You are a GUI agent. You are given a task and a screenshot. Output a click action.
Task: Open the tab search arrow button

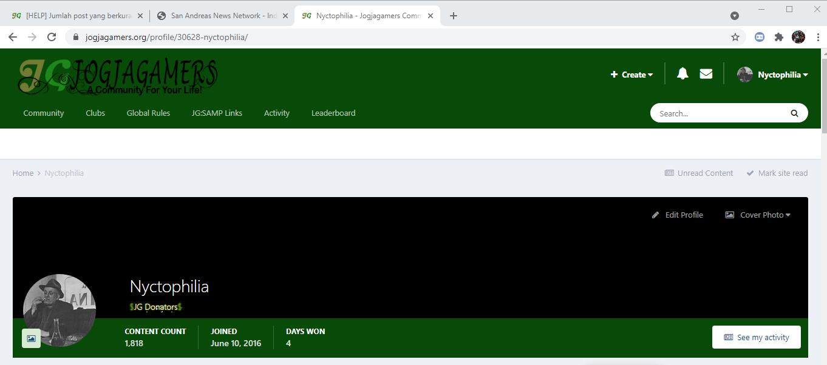pyautogui.click(x=735, y=16)
